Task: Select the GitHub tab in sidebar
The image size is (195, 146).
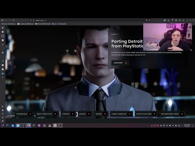Action: pyautogui.click(x=3, y=53)
